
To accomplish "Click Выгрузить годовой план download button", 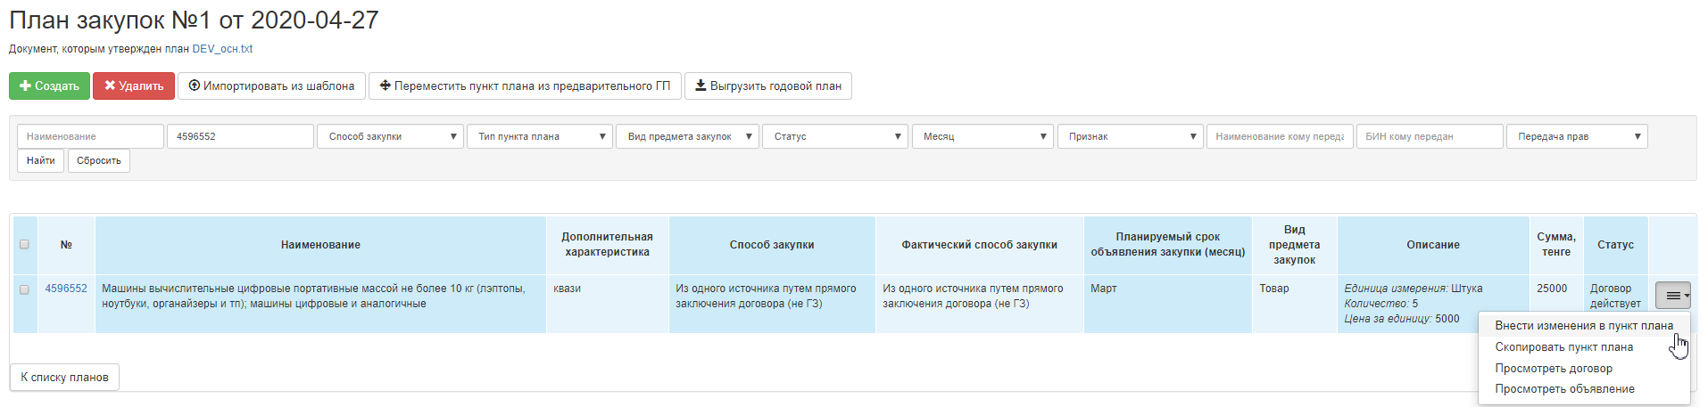I will (767, 86).
